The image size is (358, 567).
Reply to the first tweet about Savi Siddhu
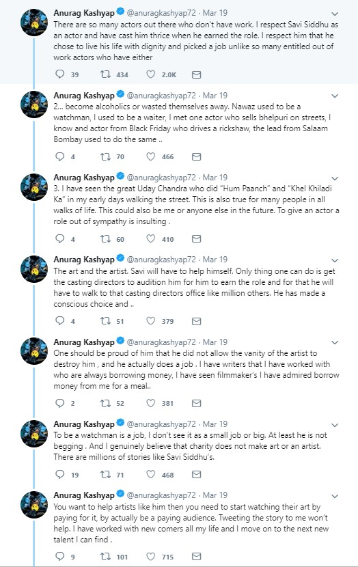pos(59,74)
